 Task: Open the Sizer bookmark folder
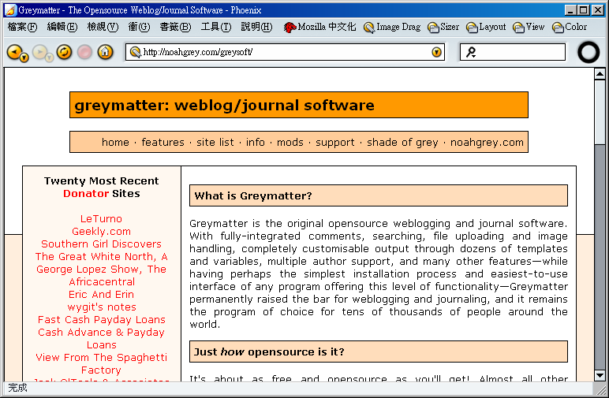(x=443, y=27)
